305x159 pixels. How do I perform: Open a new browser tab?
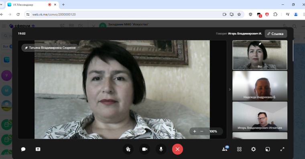point(63,5)
